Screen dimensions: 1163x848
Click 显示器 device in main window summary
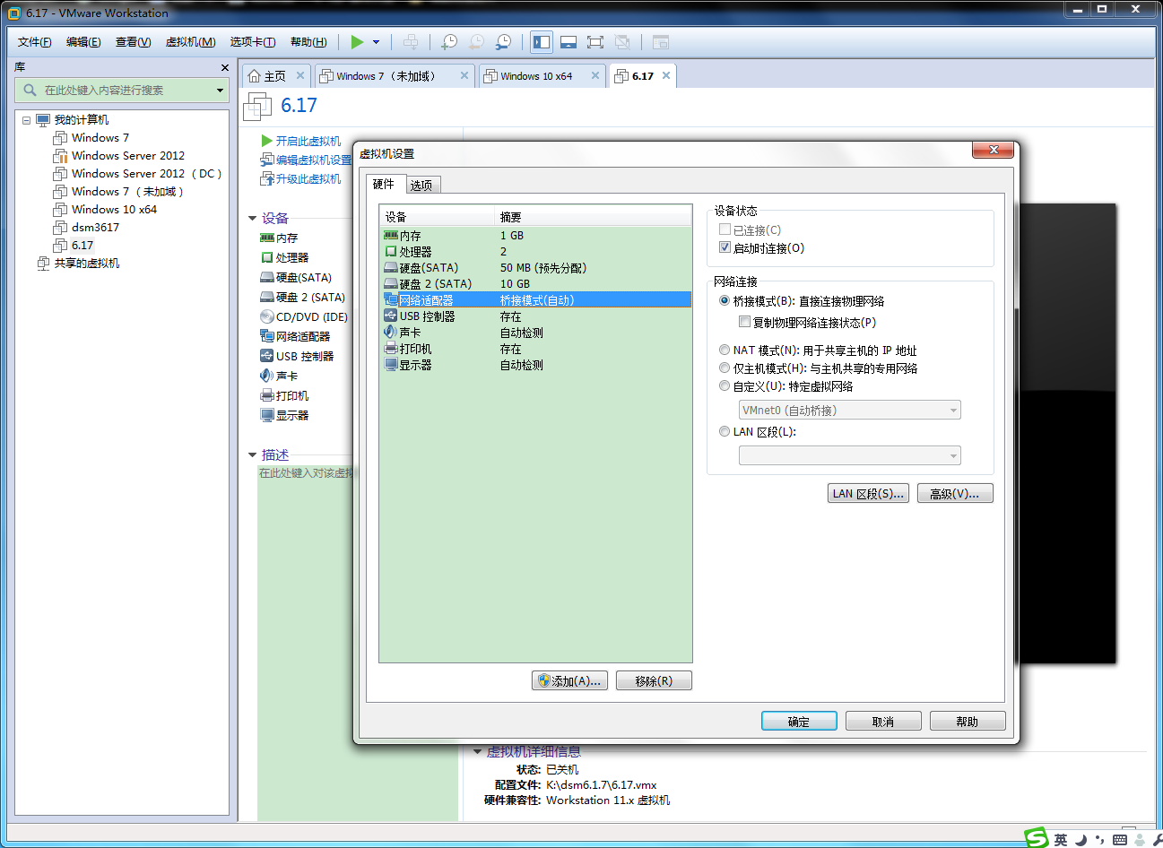coord(284,415)
